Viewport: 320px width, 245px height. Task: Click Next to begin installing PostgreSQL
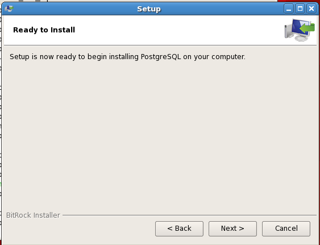click(232, 229)
